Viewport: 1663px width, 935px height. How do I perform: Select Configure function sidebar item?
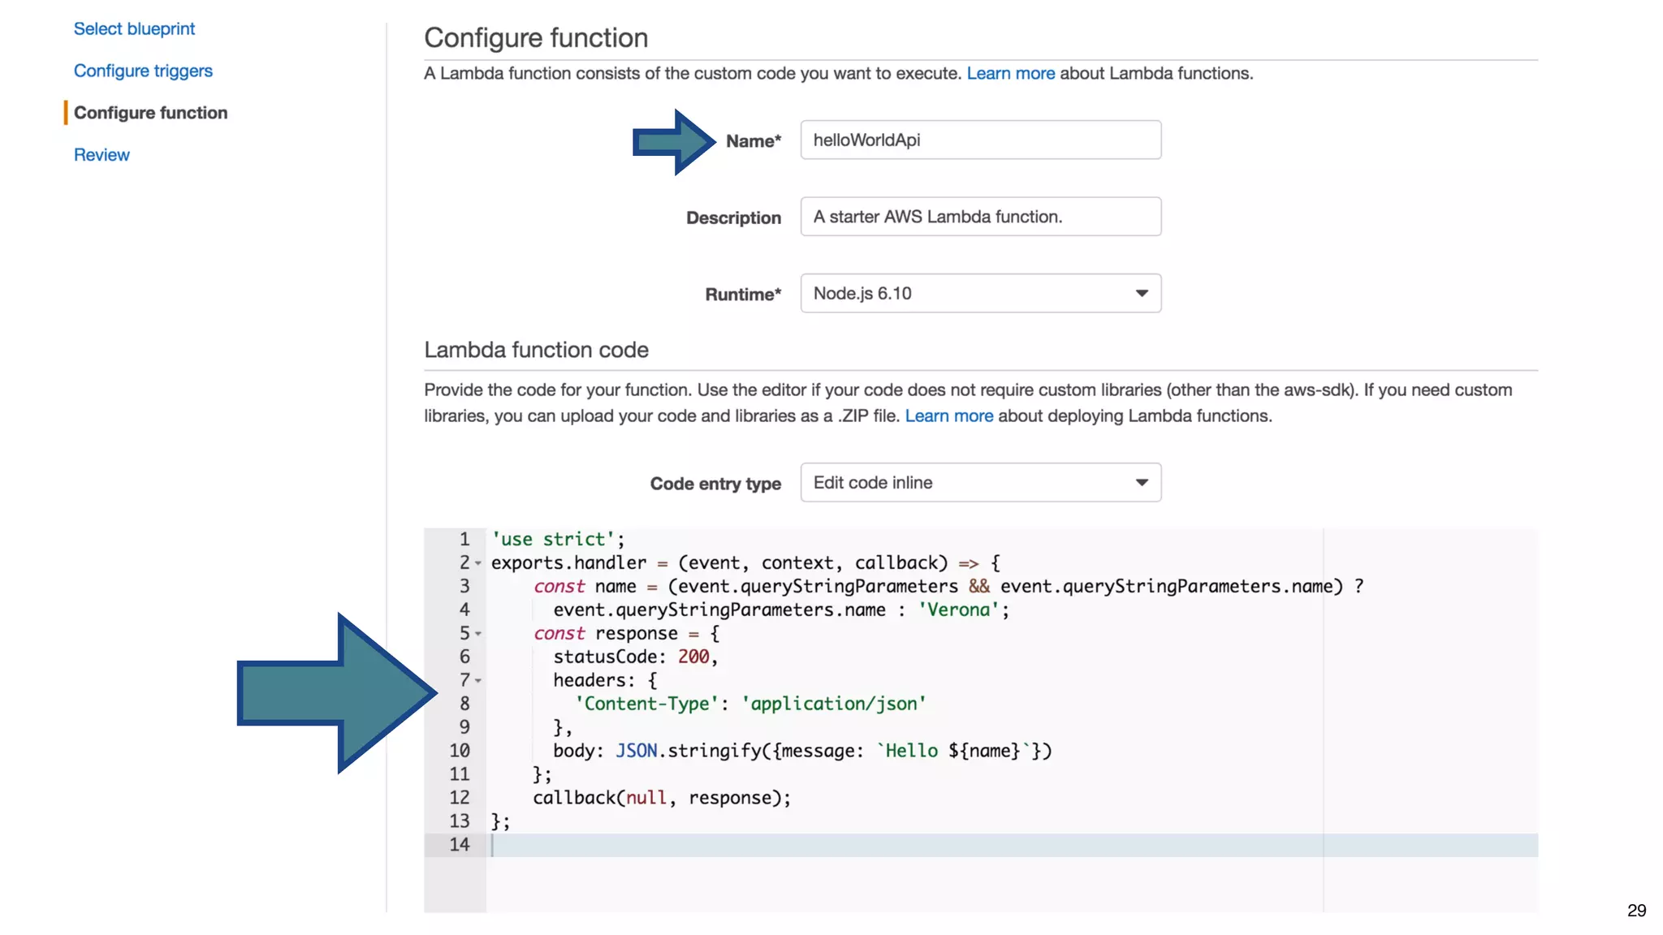150,113
